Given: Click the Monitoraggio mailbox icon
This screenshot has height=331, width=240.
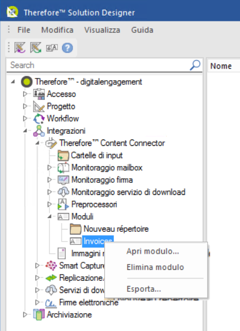Looking at the screenshot, I should point(63,168).
